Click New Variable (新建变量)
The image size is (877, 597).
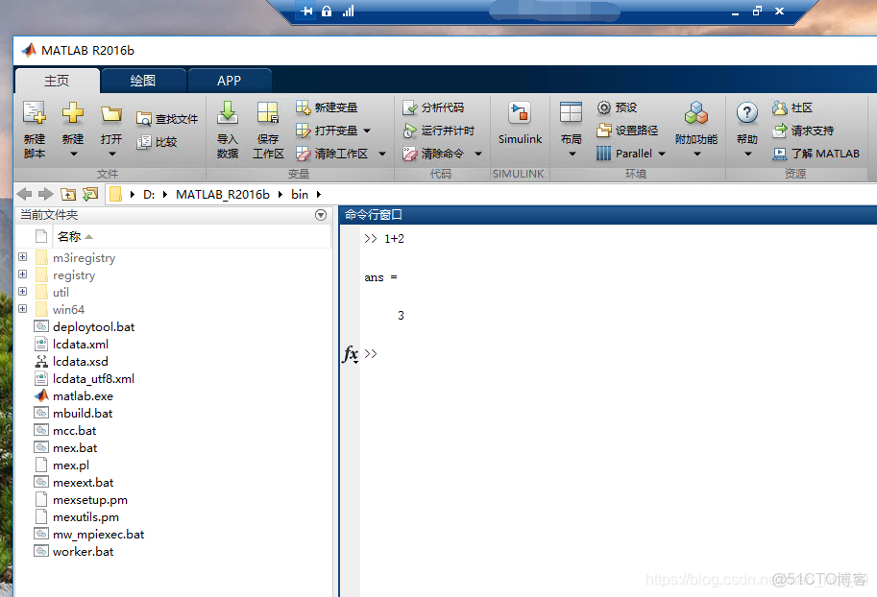pos(327,107)
